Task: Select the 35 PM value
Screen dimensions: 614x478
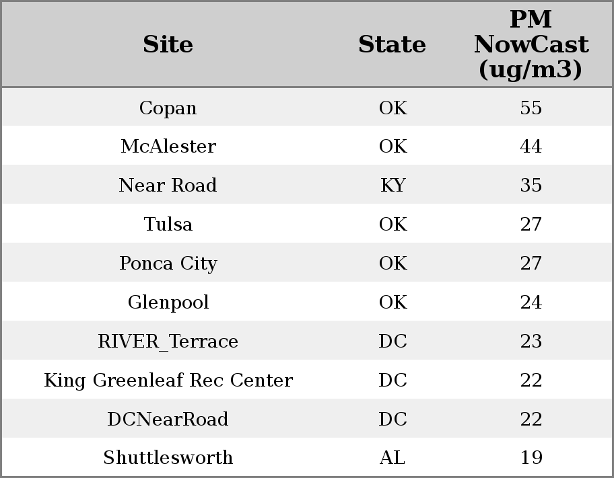Action: point(531,186)
